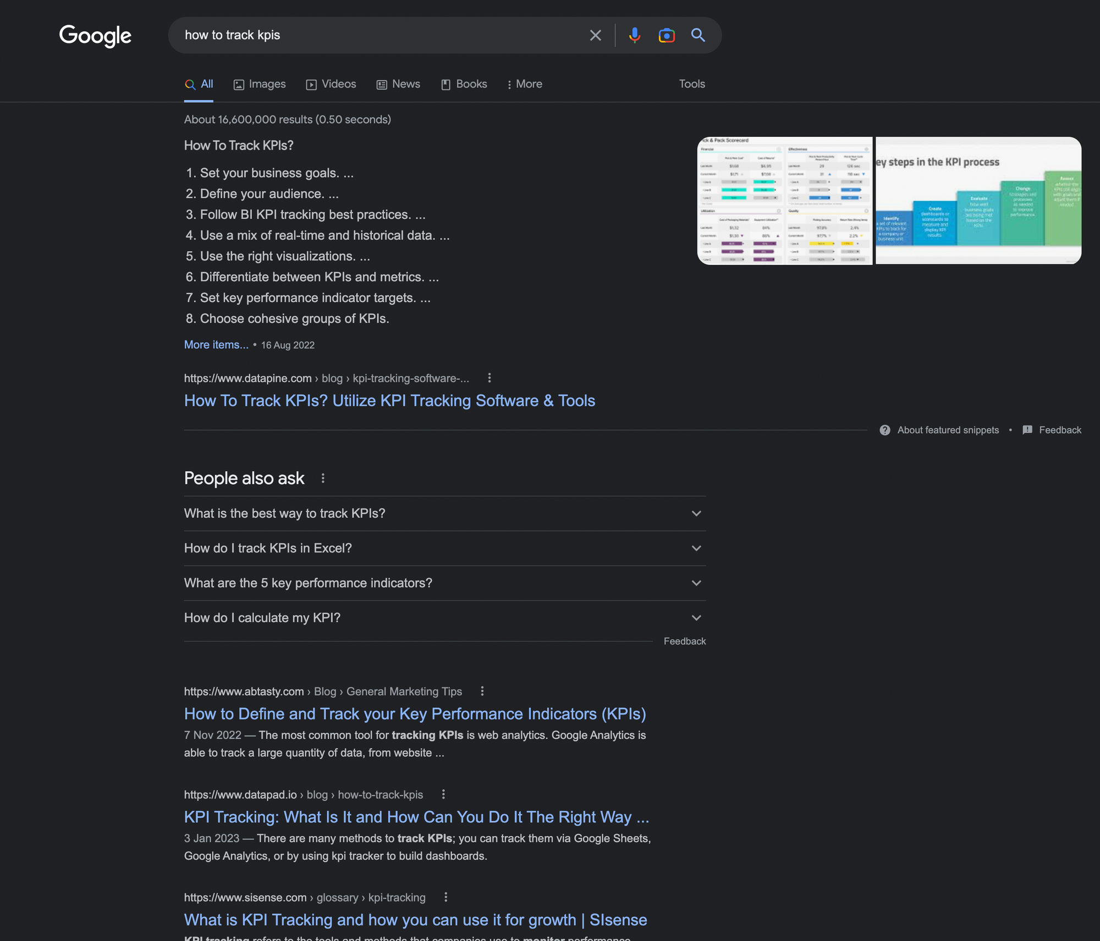1100x941 pixels.
Task: Open search by image camera icon
Action: click(666, 35)
